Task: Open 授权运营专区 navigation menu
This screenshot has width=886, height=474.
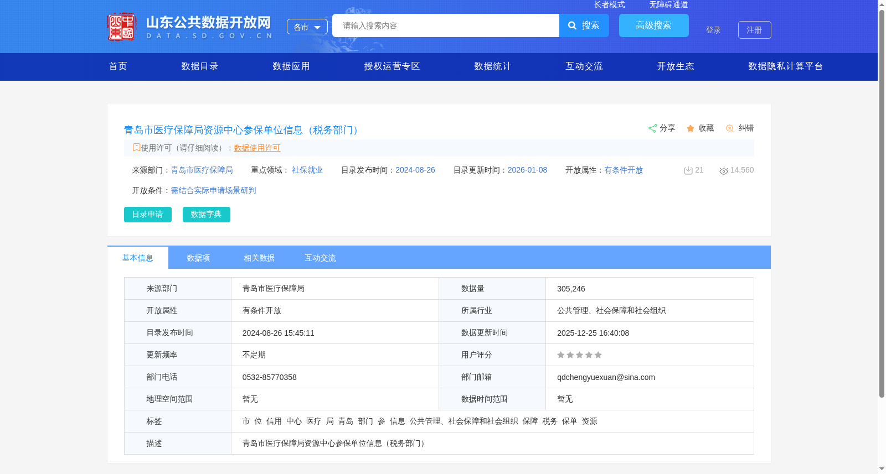Action: click(x=392, y=66)
